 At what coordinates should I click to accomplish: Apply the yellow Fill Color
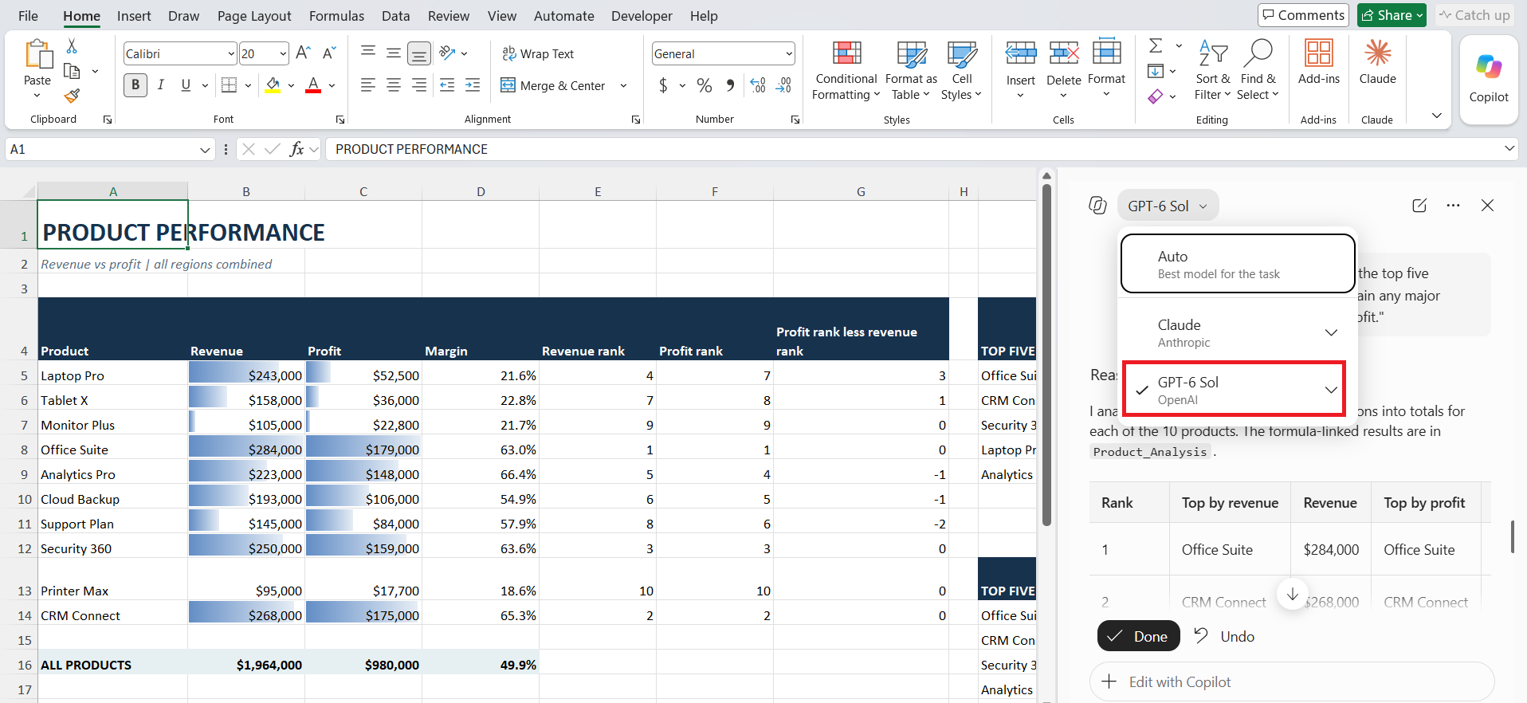pyautogui.click(x=273, y=84)
